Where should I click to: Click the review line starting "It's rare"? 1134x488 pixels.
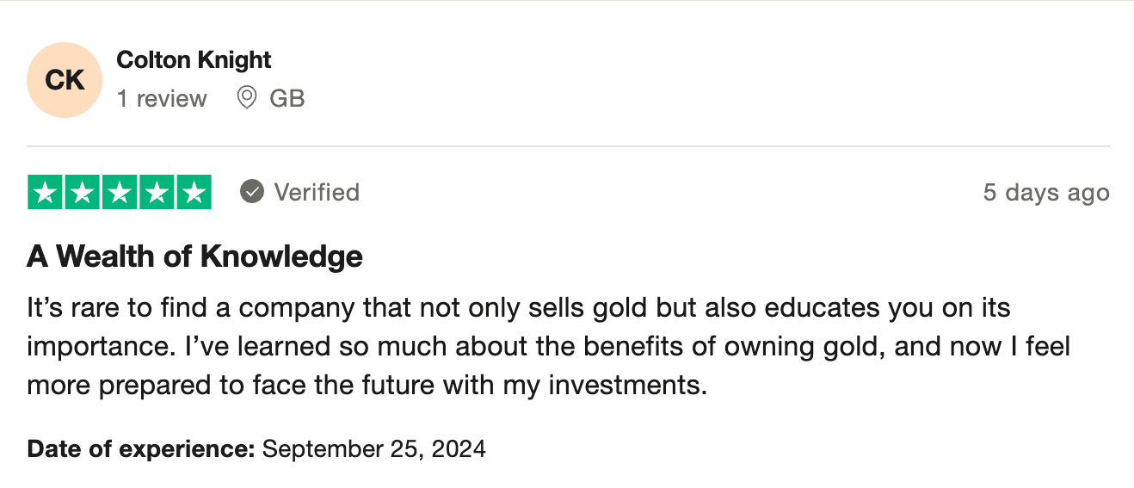[518, 307]
